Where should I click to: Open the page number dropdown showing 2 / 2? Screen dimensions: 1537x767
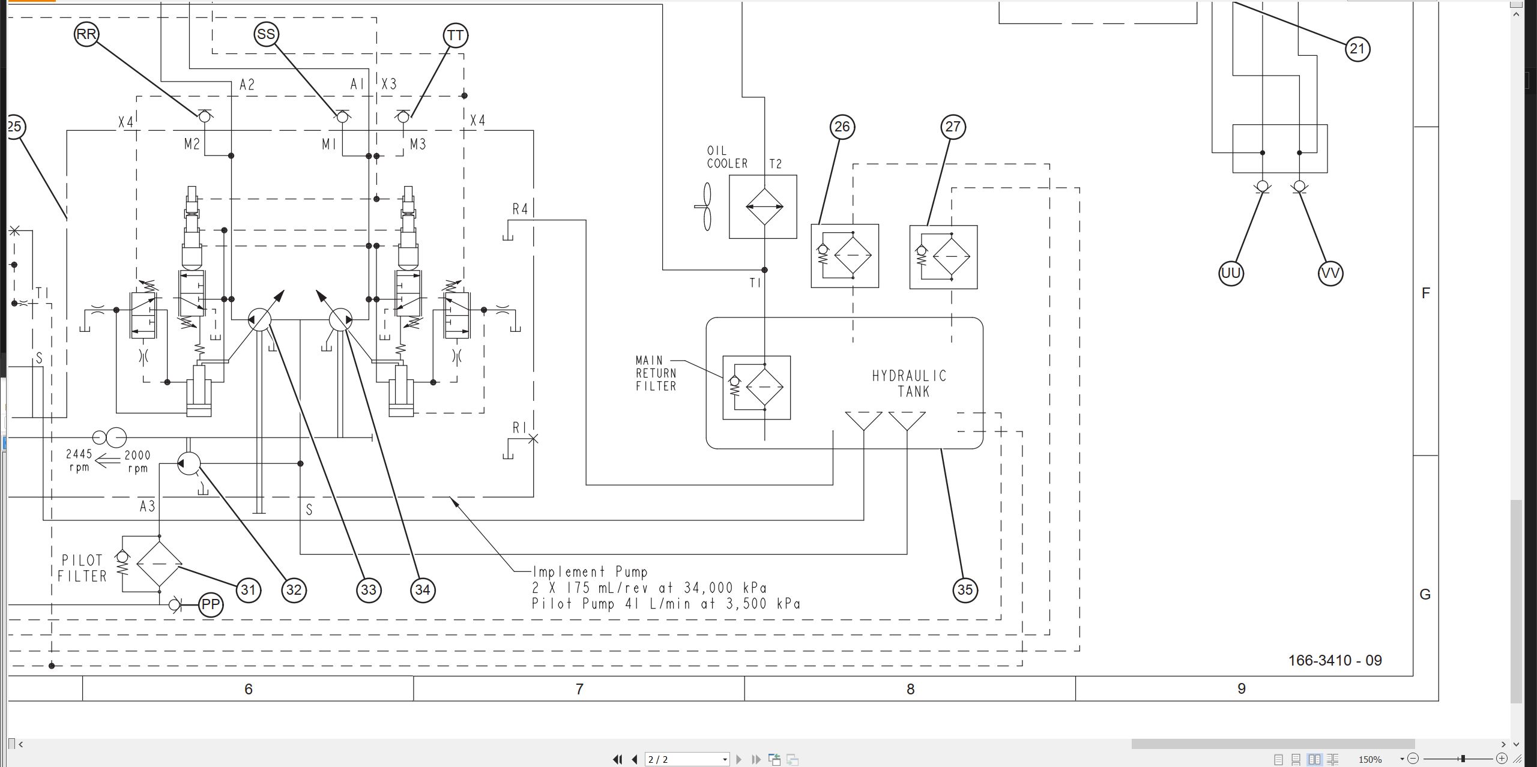[x=725, y=760]
